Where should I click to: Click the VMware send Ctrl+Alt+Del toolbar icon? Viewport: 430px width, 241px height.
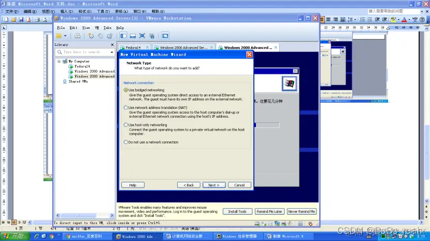point(78,36)
